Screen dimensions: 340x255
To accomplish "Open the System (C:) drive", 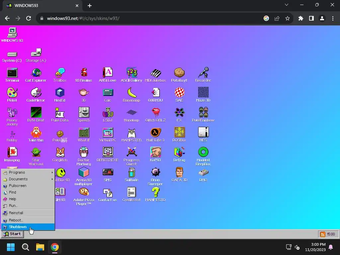I will [x=12, y=57].
